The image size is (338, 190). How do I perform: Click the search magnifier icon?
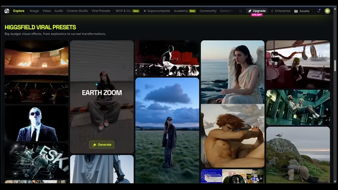coord(241,11)
